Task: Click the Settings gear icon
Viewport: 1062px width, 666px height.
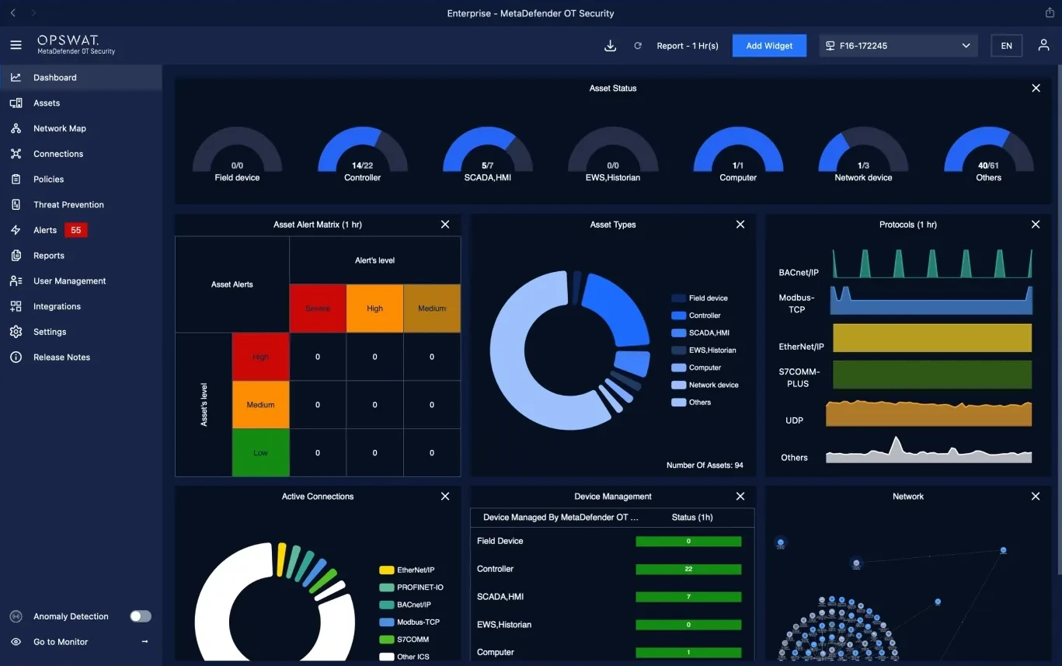Action: click(16, 332)
